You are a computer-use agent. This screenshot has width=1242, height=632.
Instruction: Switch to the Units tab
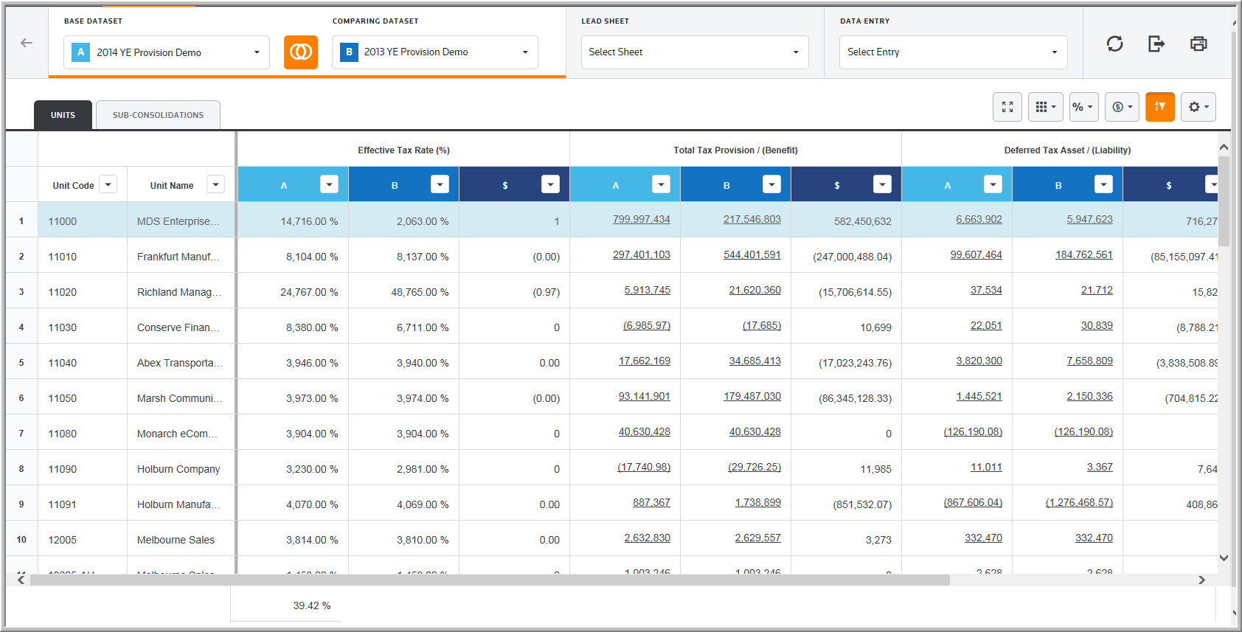pos(63,115)
